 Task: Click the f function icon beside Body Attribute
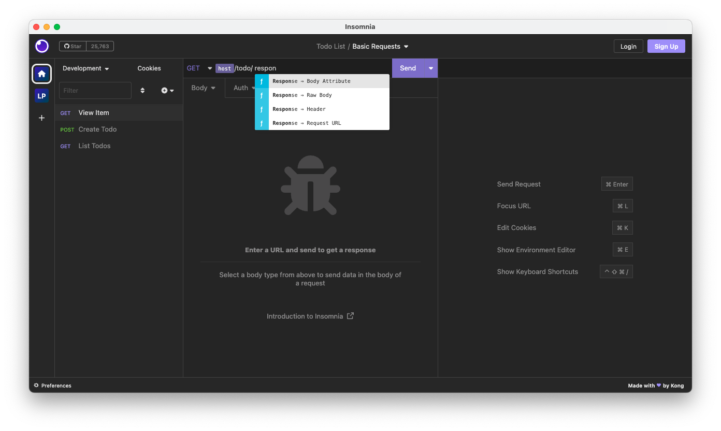tap(261, 81)
